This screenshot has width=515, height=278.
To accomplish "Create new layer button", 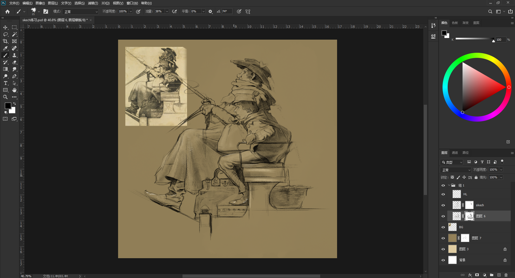I will pos(499,275).
